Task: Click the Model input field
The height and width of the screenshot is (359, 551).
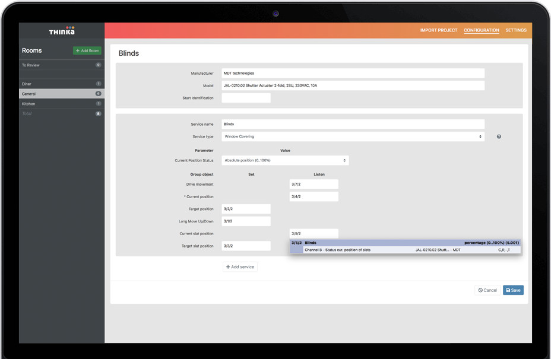Action: pyautogui.click(x=353, y=85)
